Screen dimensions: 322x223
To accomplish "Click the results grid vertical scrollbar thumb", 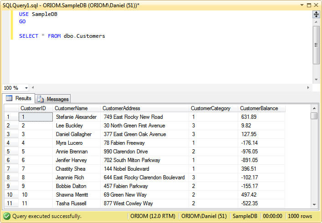I will point(314,116).
